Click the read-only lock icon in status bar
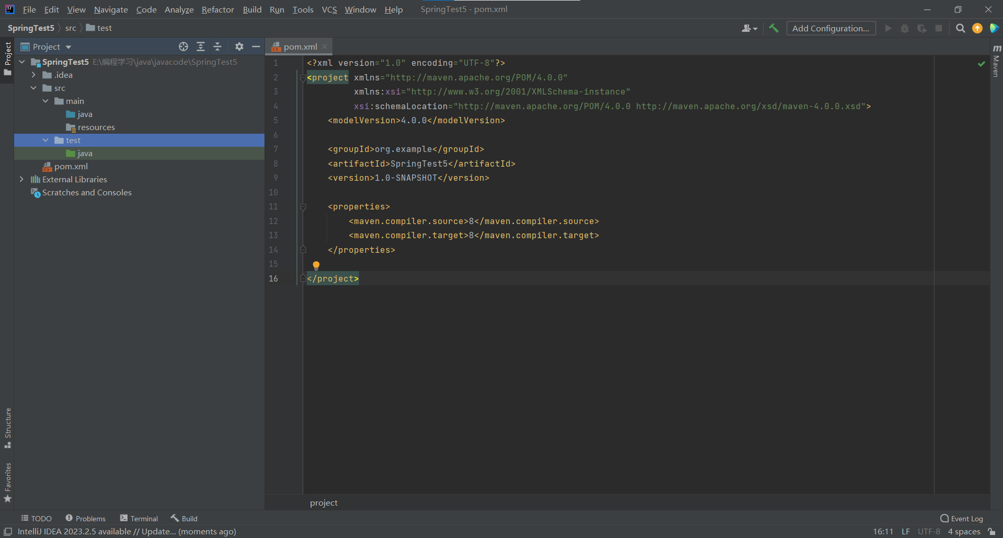Viewport: 1003px width, 538px height. pos(992,531)
